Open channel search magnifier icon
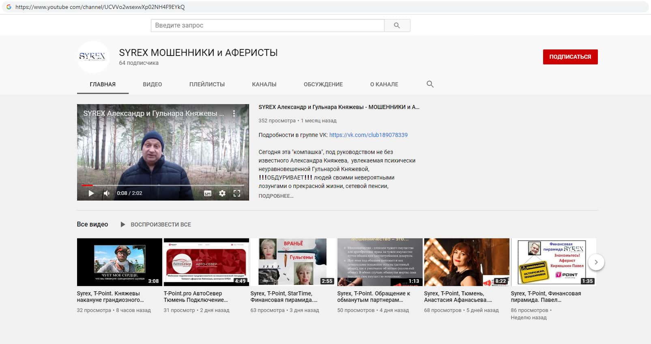 [430, 84]
